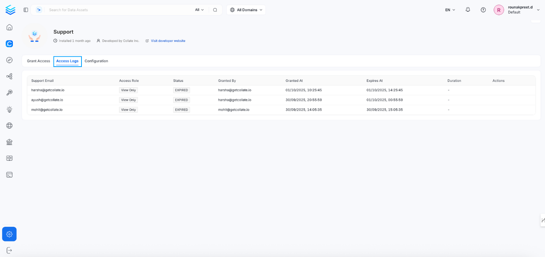
Task: Open the lineage nodes sidebar icon
Action: click(9, 76)
